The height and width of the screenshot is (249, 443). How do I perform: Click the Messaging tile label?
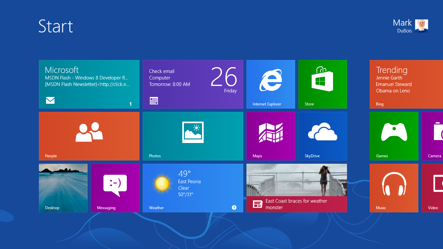click(x=106, y=208)
